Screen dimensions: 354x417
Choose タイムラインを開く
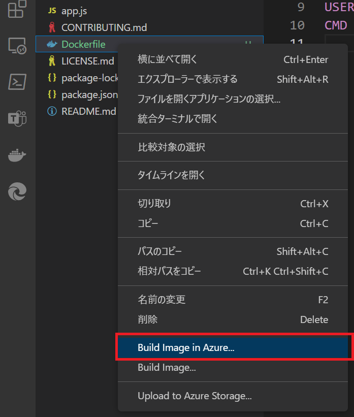click(x=233, y=175)
